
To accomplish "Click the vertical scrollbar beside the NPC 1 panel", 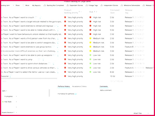I will tap(49, 93).
